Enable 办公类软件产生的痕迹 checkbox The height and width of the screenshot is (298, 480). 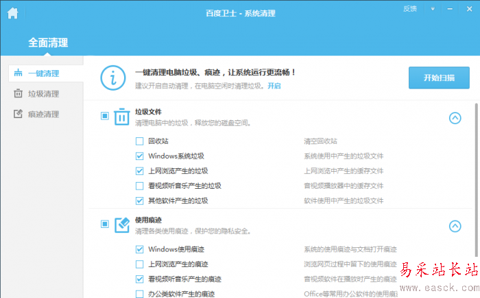coord(139,294)
